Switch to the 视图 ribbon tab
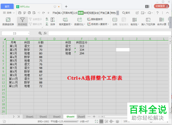172x125 pixels. point(91,13)
